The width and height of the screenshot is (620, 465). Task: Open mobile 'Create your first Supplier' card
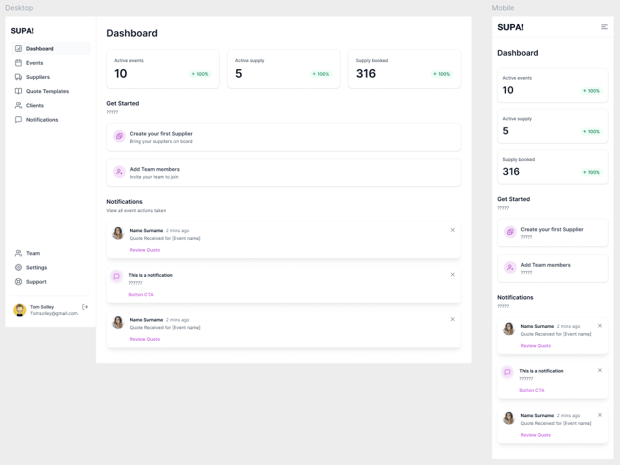pyautogui.click(x=553, y=233)
